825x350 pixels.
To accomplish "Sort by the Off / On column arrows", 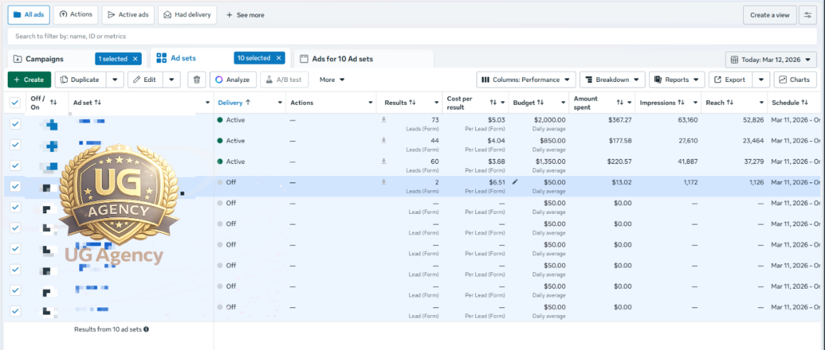I will pyautogui.click(x=53, y=102).
